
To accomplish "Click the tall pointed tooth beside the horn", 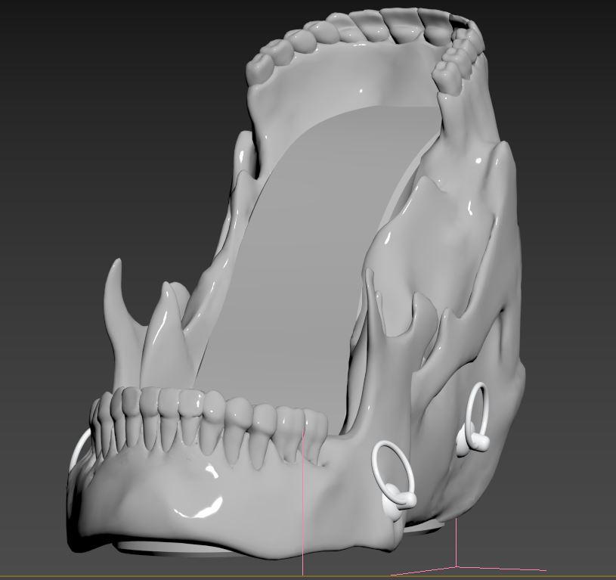I will coord(161,333).
